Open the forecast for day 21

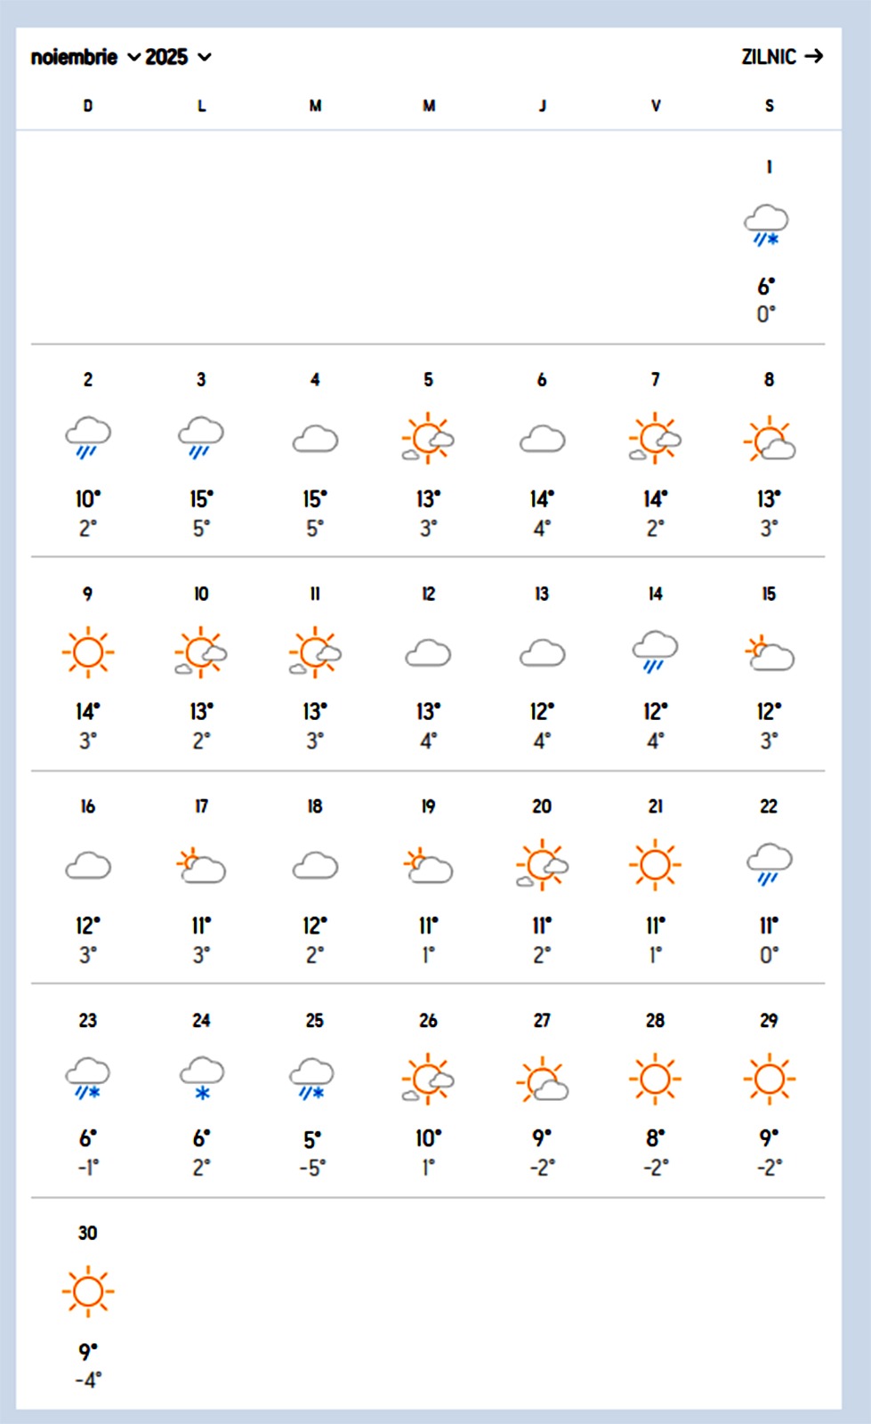[x=655, y=864]
